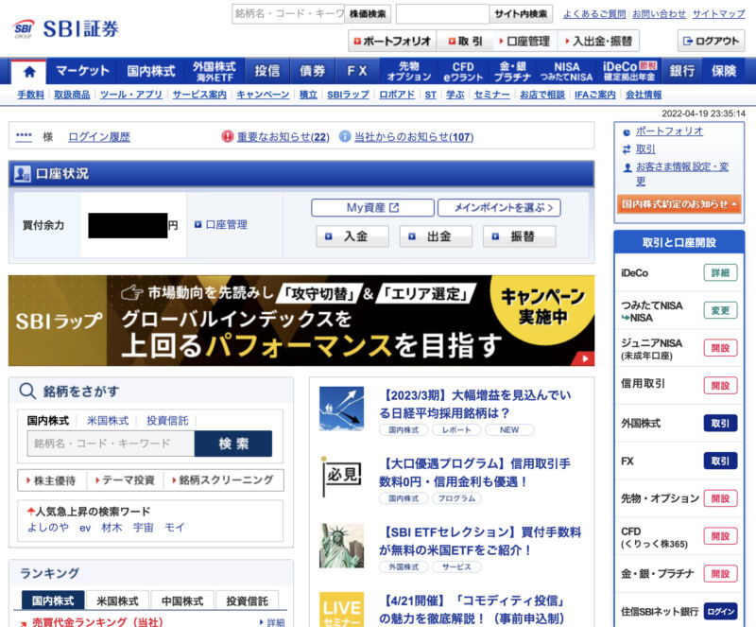Open the Statue of Liberty thumbnail
The width and height of the screenshot is (756, 627).
tap(342, 546)
